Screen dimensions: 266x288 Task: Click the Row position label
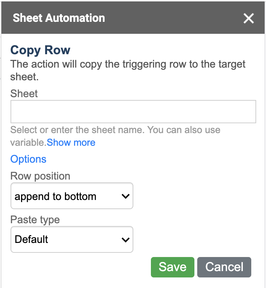pos(40,176)
